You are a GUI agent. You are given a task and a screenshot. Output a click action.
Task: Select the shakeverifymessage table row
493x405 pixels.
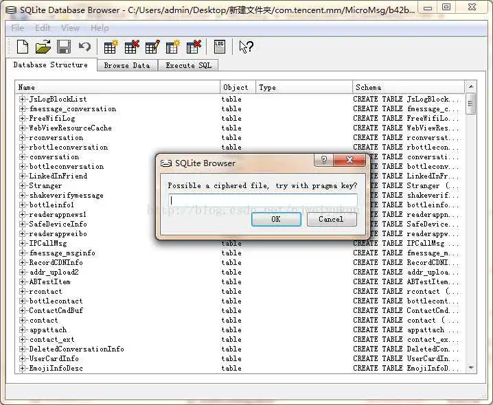click(67, 195)
